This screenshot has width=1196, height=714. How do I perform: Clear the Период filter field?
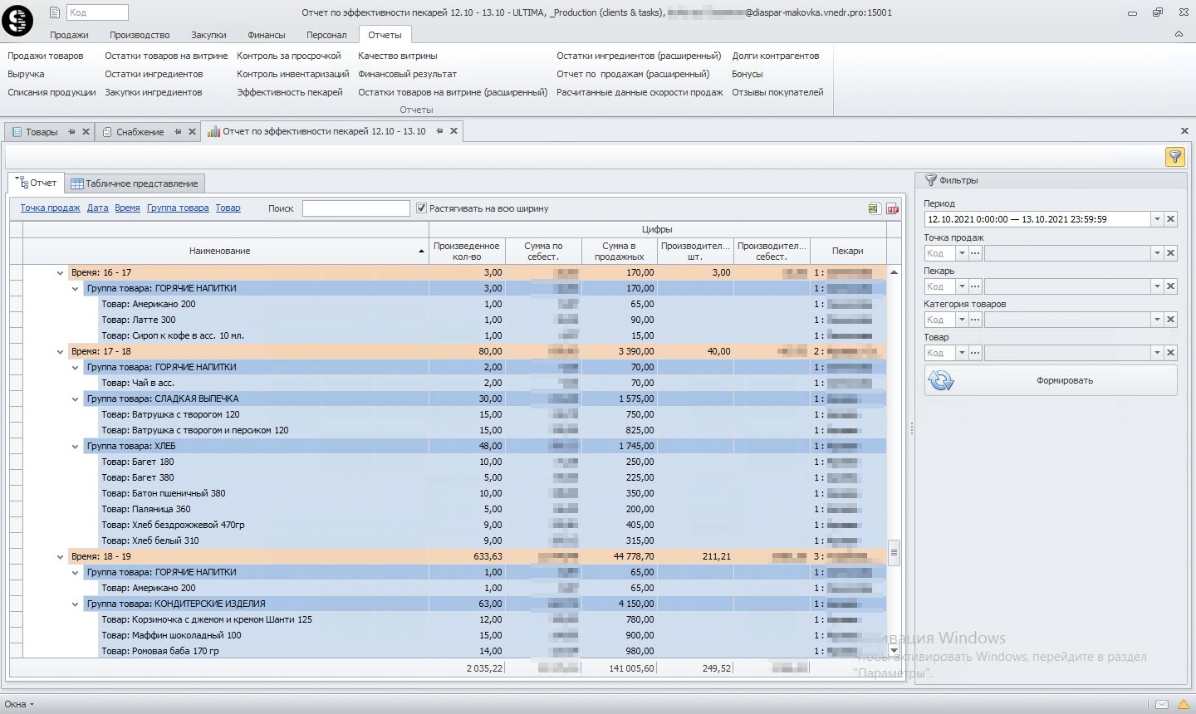pyautogui.click(x=1170, y=219)
